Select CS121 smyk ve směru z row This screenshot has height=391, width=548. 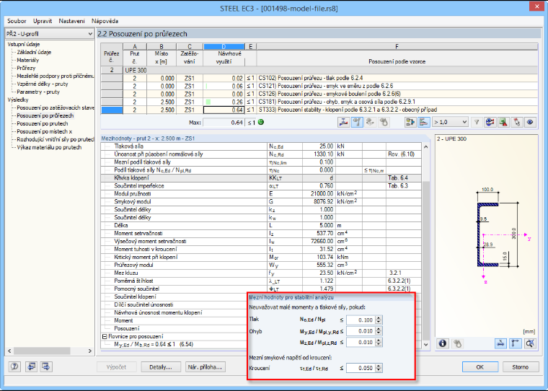319,86
